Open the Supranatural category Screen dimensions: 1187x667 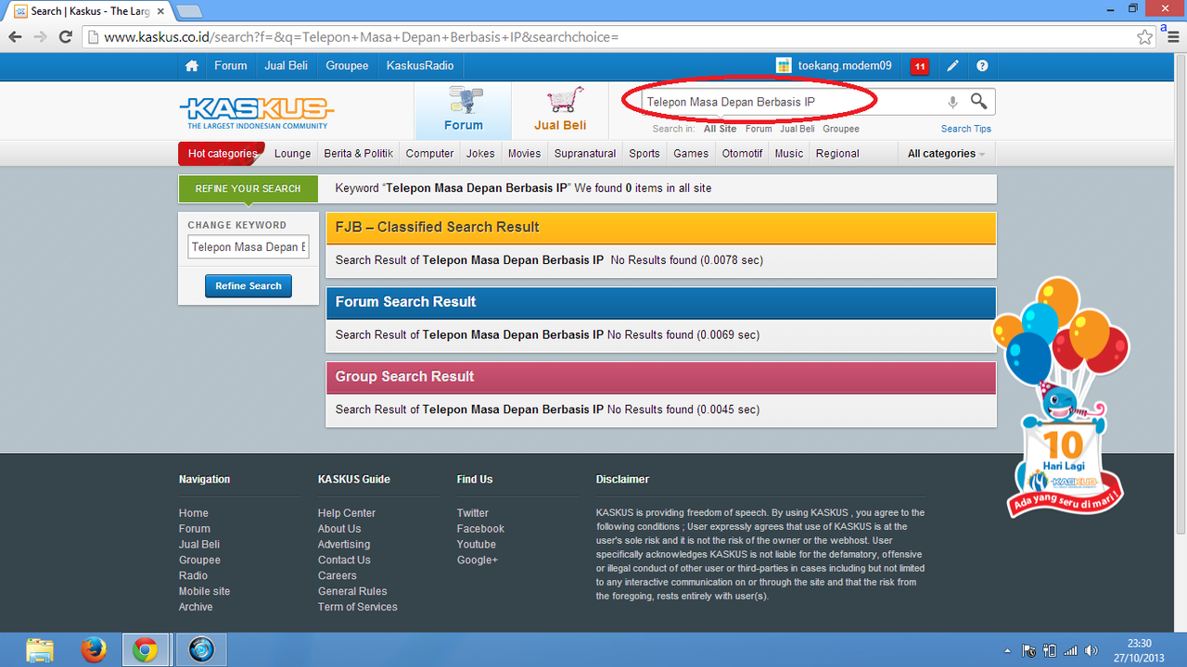585,154
